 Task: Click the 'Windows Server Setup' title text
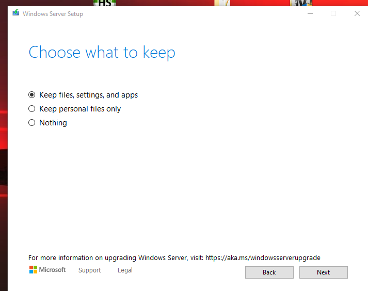(53, 14)
